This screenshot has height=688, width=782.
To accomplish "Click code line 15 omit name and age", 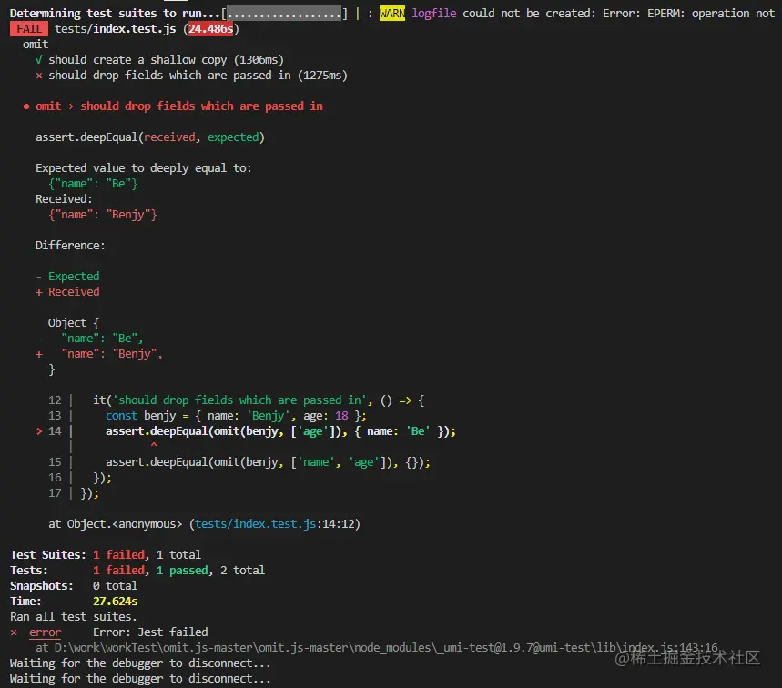I will tap(239, 461).
